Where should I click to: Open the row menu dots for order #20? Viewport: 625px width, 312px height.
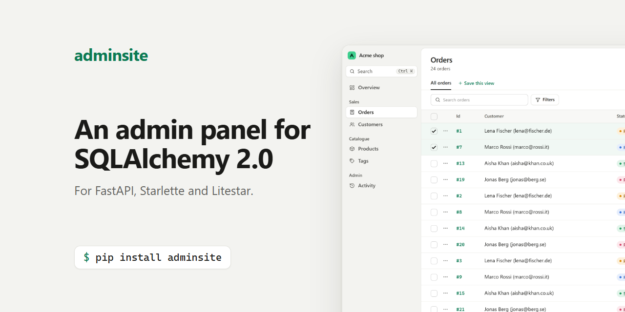pyautogui.click(x=445, y=245)
